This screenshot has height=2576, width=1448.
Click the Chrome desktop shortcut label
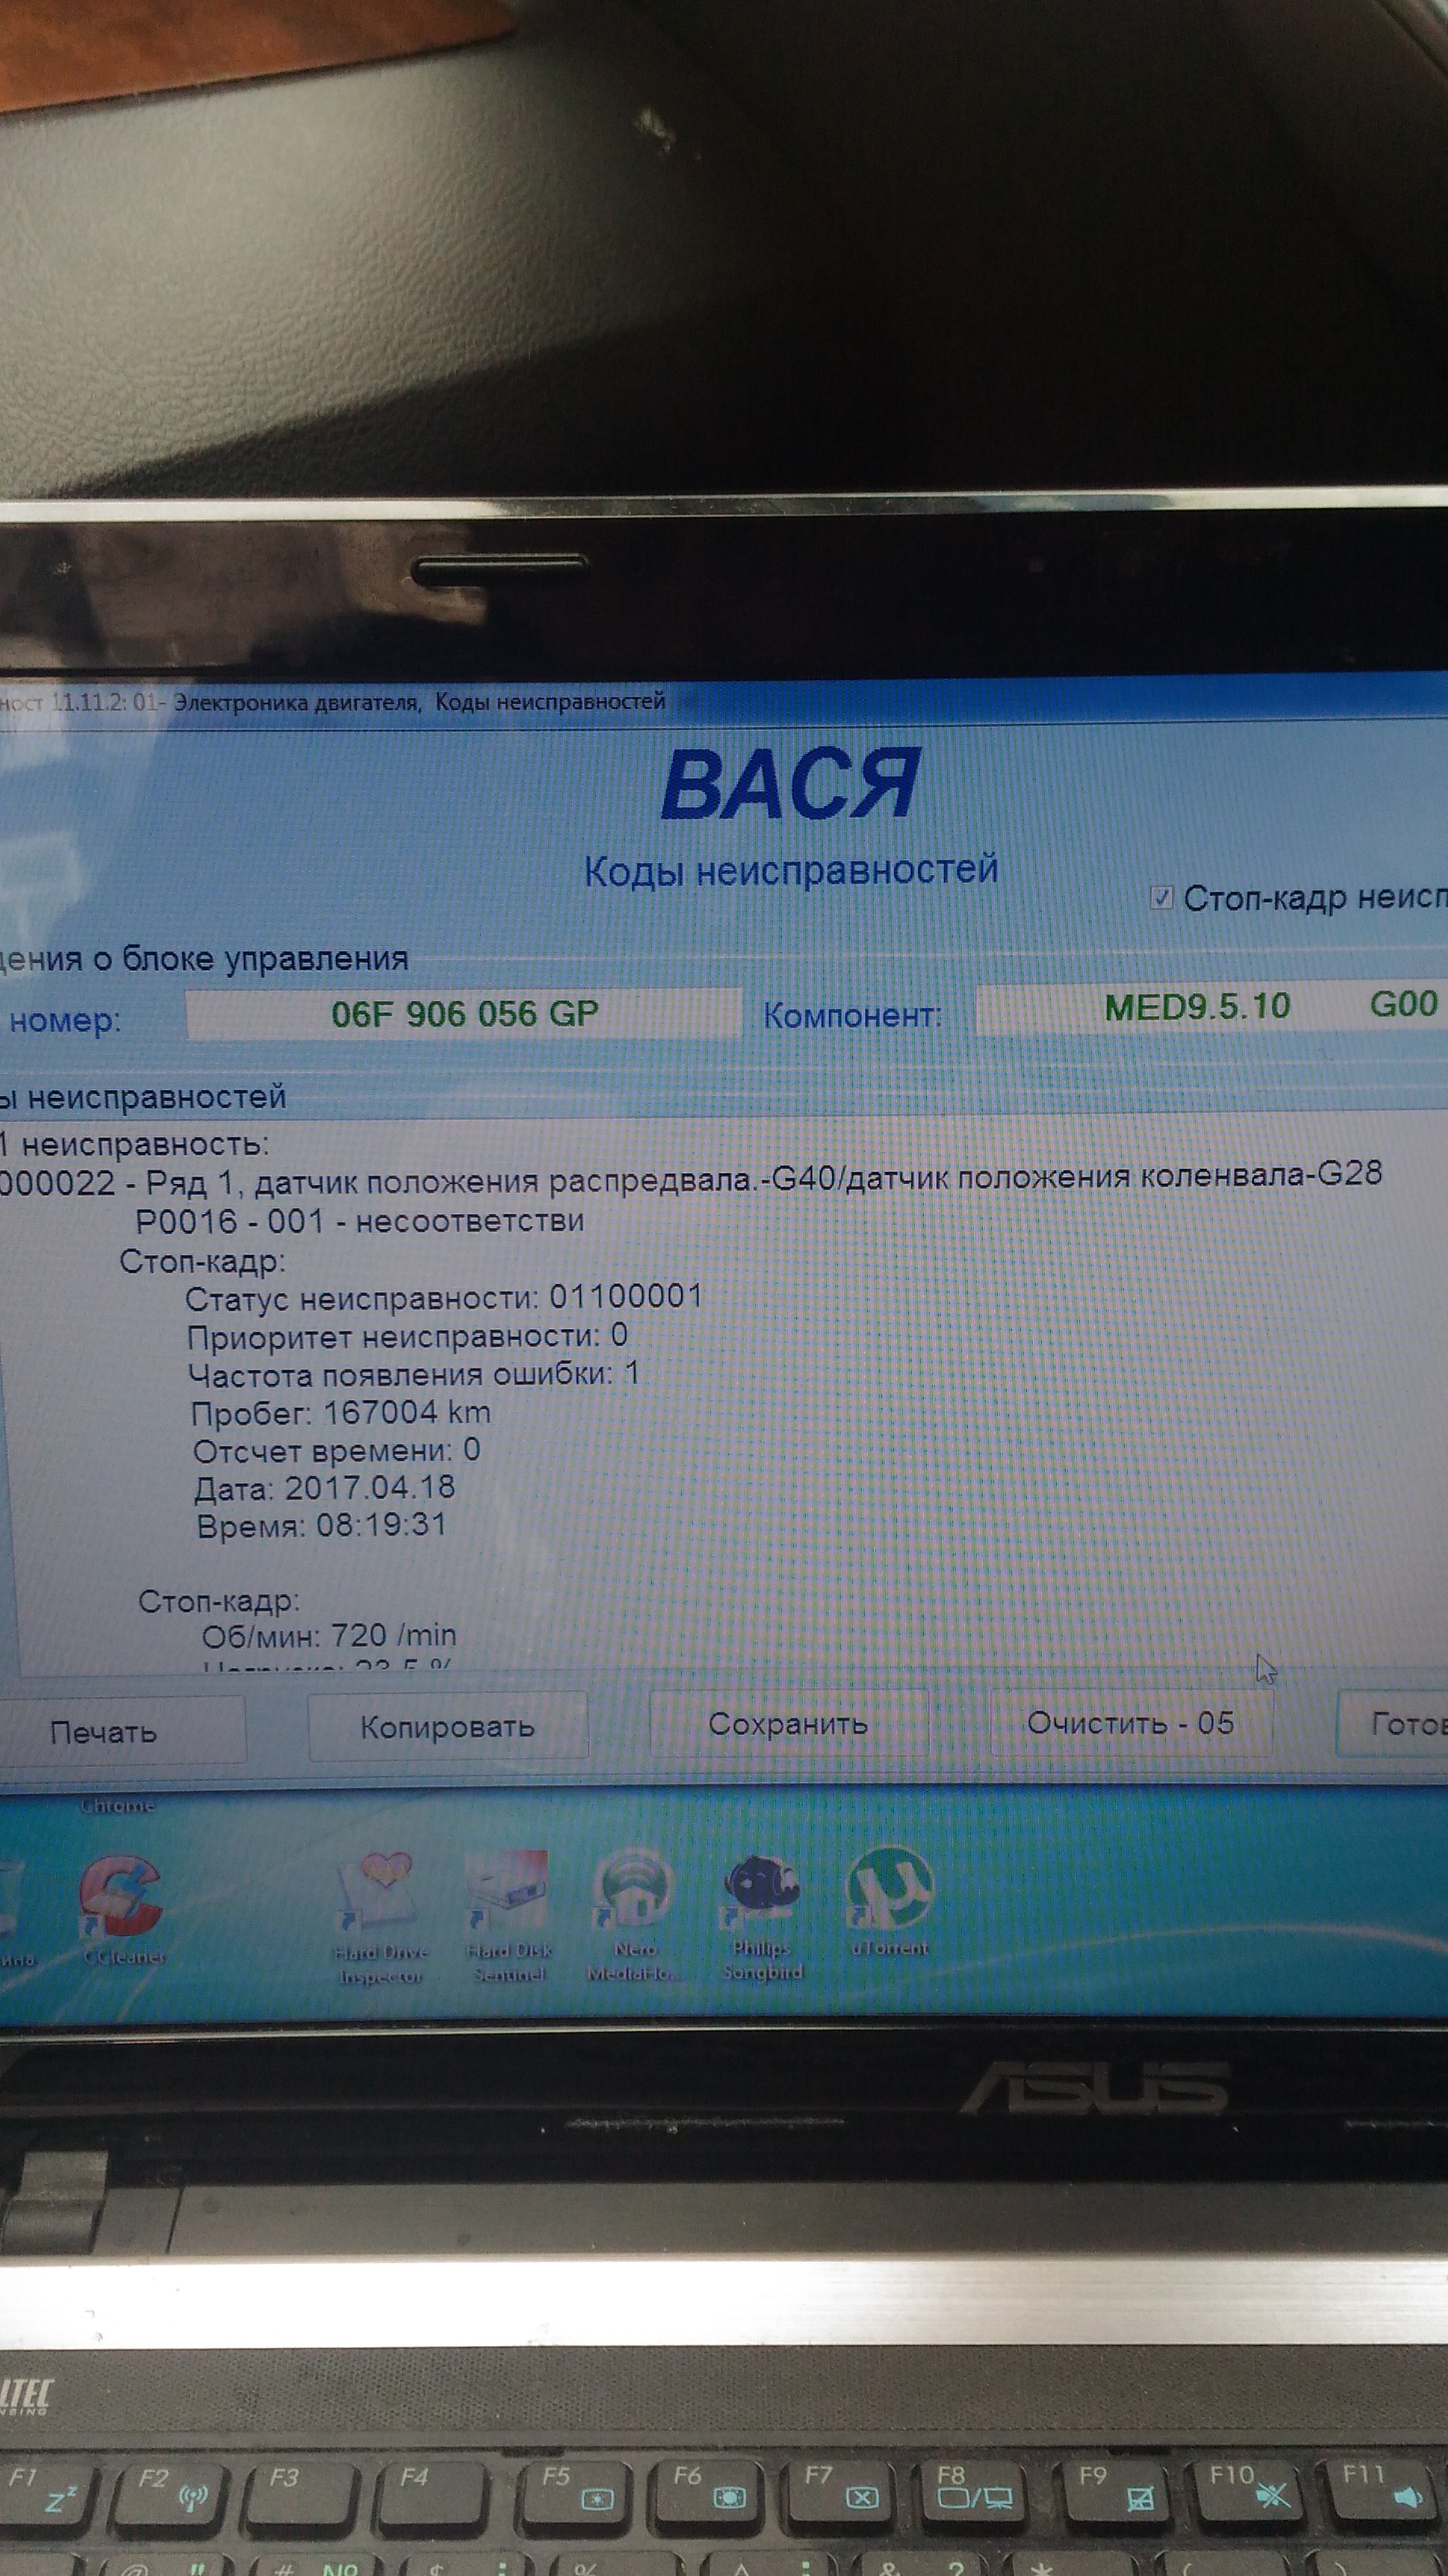(x=117, y=1805)
